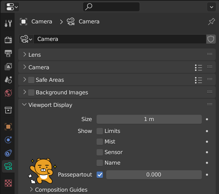Expand the Composition Guides subpanel
219x194 pixels.
31,189
